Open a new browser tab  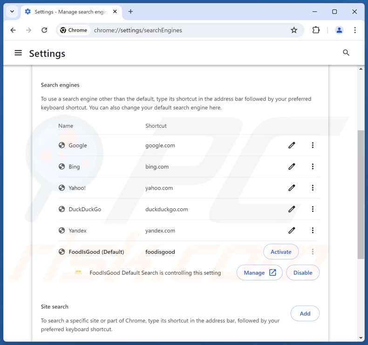[130, 12]
